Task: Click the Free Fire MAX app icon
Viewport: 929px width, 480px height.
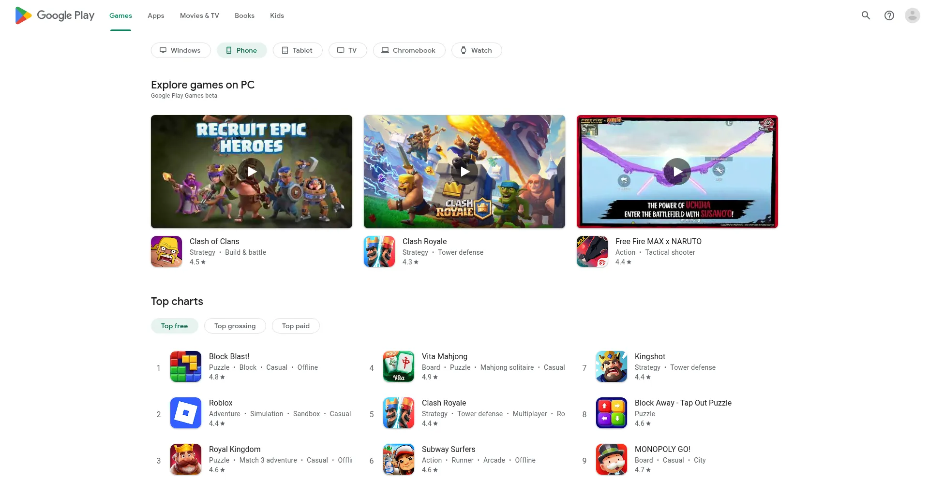Action: click(592, 251)
